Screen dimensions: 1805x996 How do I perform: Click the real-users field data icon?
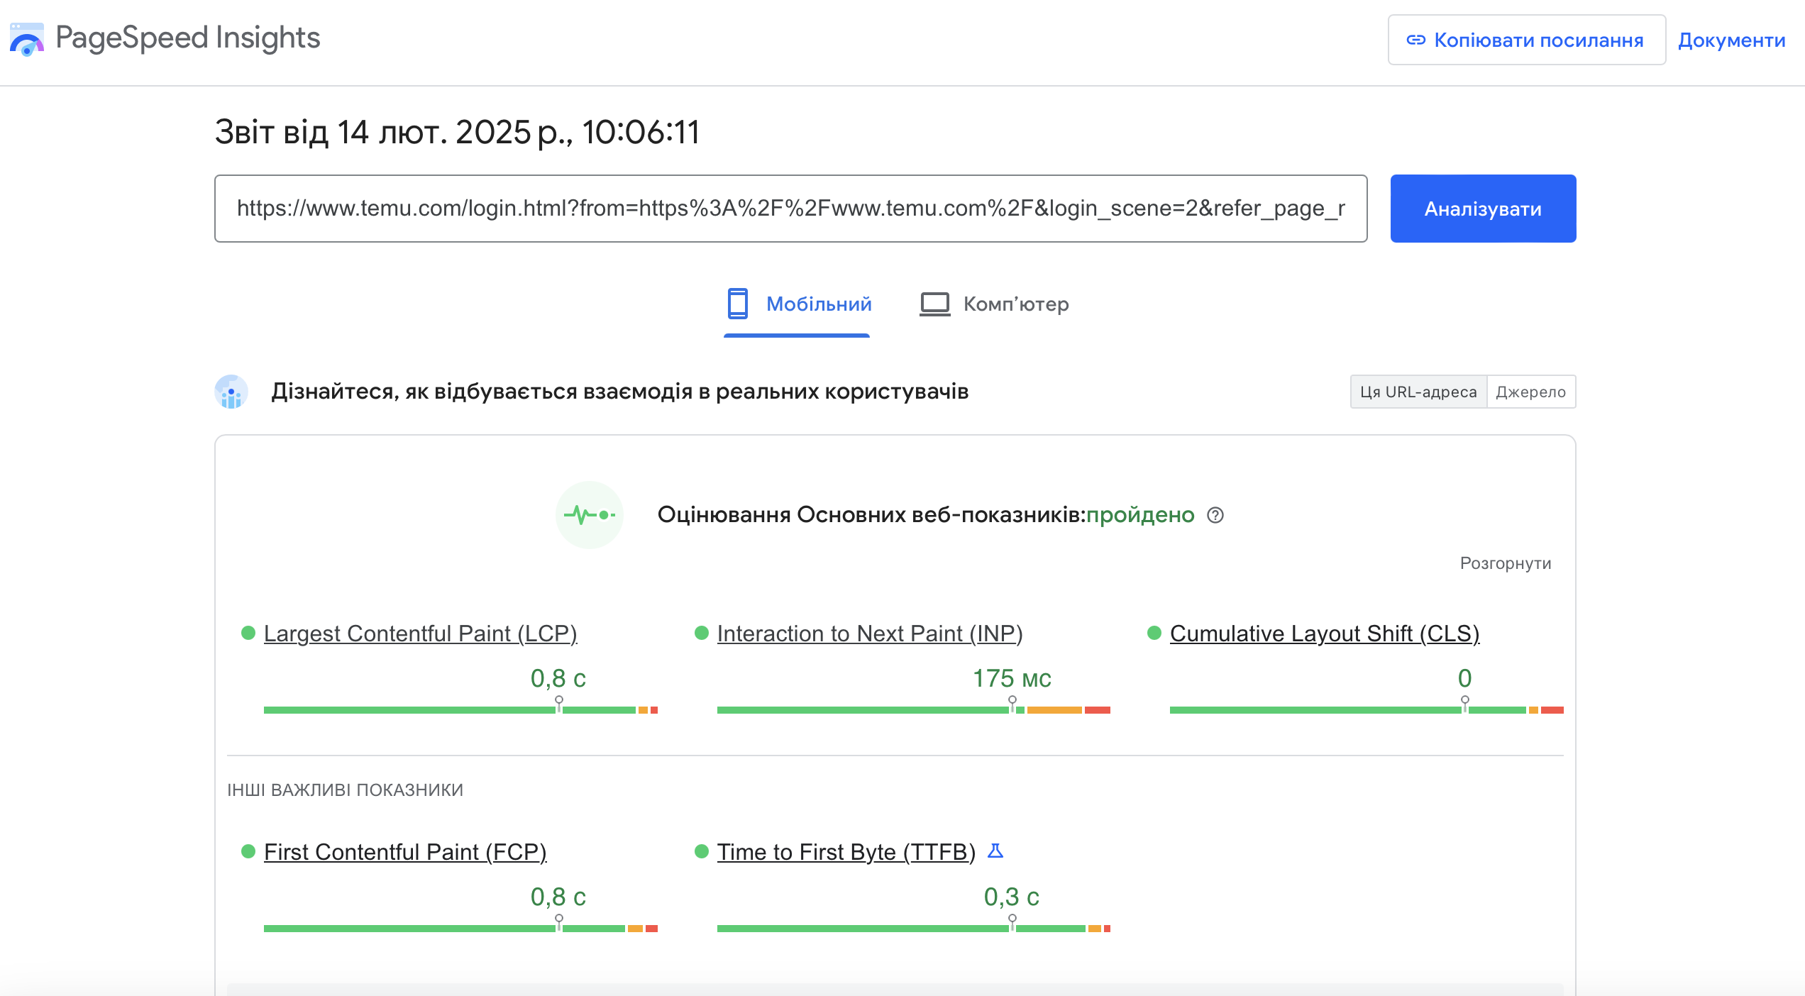click(231, 392)
